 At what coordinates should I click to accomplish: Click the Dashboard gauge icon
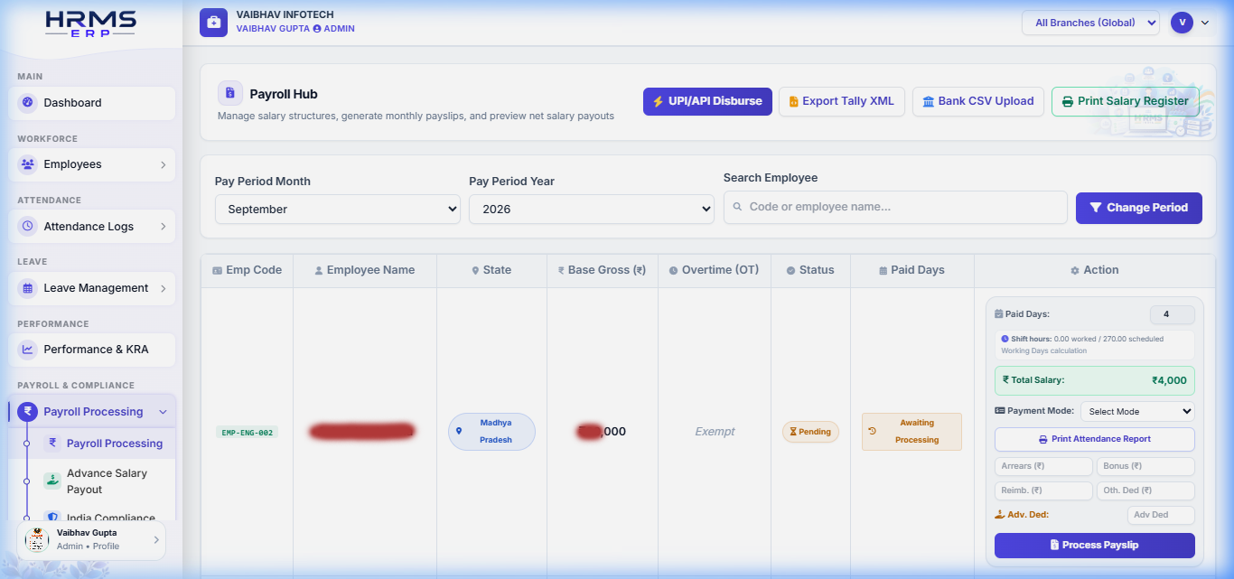coord(27,103)
